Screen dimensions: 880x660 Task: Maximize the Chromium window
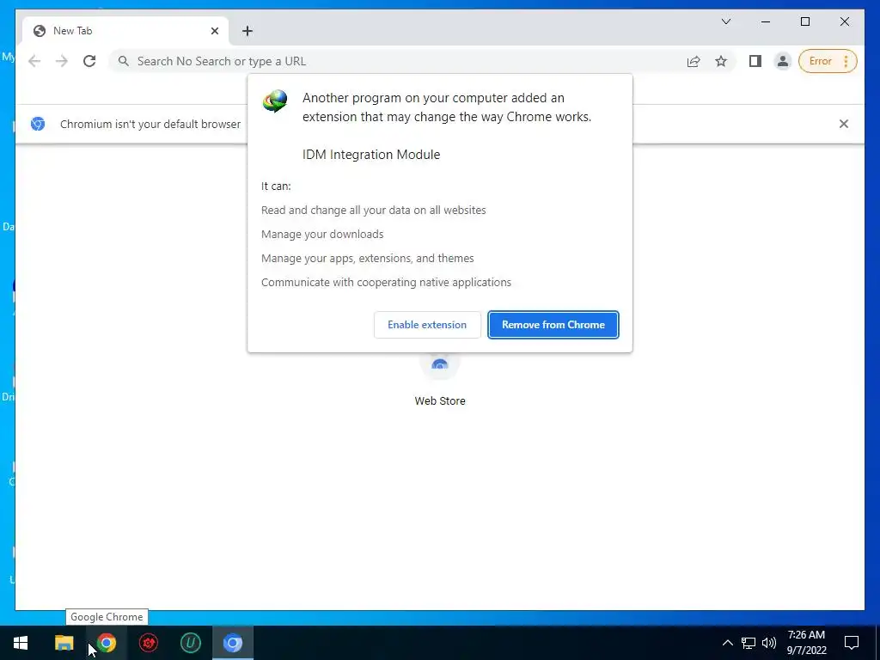(804, 21)
